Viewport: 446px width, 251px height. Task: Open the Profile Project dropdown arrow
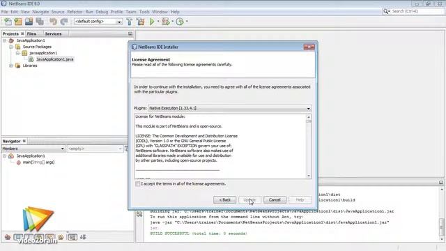tap(187, 22)
